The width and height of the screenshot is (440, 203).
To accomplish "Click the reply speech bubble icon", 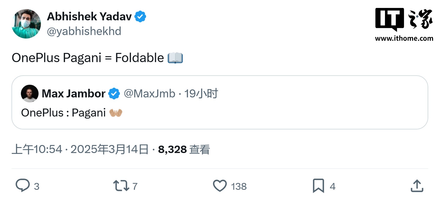I will [23, 186].
